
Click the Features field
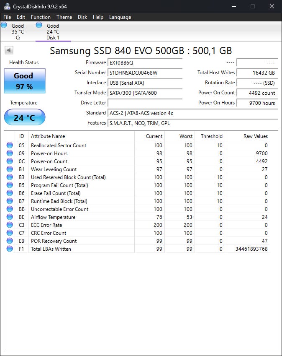coord(193,123)
